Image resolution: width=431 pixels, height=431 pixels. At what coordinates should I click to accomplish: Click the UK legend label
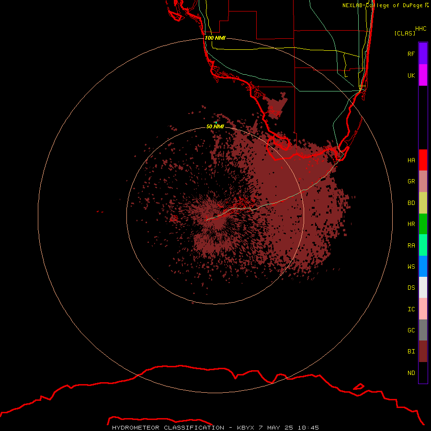pyautogui.click(x=411, y=75)
